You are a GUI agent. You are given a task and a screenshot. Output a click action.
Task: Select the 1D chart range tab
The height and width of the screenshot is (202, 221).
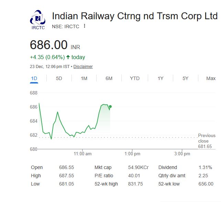pyautogui.click(x=34, y=78)
